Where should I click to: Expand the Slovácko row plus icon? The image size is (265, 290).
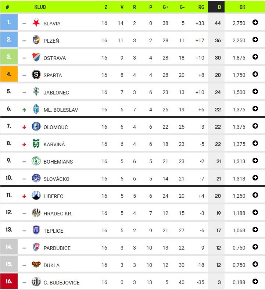255,178
